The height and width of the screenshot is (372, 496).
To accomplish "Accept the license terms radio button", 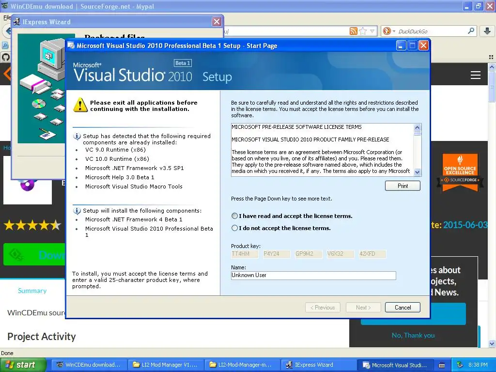I will tap(234, 216).
